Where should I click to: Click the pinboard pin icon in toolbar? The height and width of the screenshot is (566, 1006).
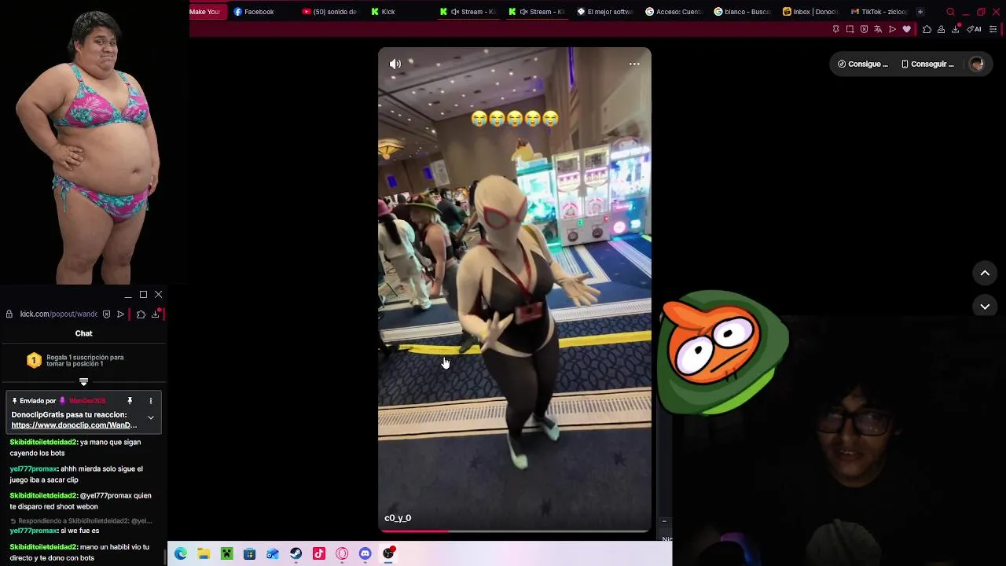[835, 29]
